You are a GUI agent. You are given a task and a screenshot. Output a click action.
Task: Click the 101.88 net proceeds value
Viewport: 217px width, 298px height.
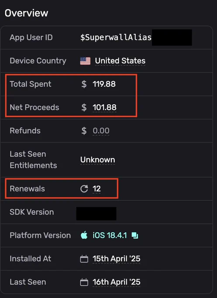(104, 107)
